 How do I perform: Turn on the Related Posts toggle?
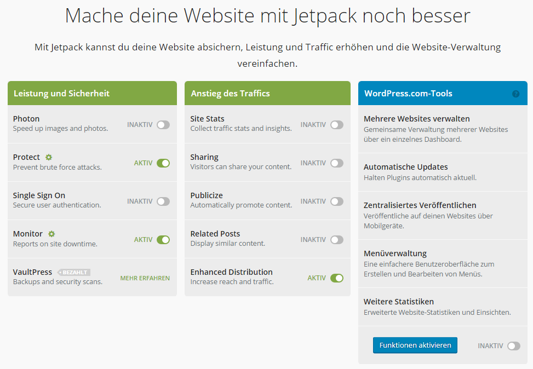[337, 240]
